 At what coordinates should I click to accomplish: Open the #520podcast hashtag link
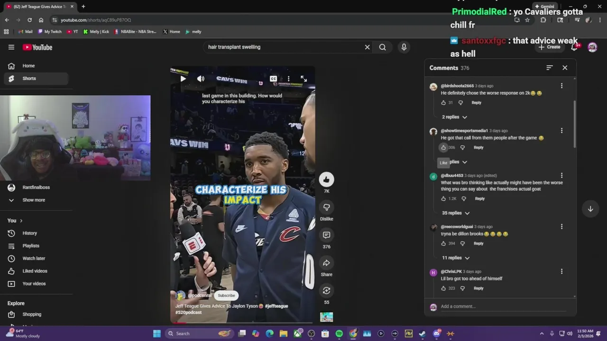click(188, 313)
